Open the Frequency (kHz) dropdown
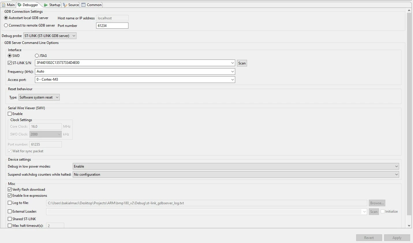 coord(233,71)
